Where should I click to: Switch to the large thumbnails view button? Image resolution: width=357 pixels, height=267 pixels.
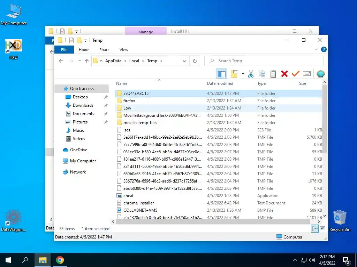click(x=322, y=228)
